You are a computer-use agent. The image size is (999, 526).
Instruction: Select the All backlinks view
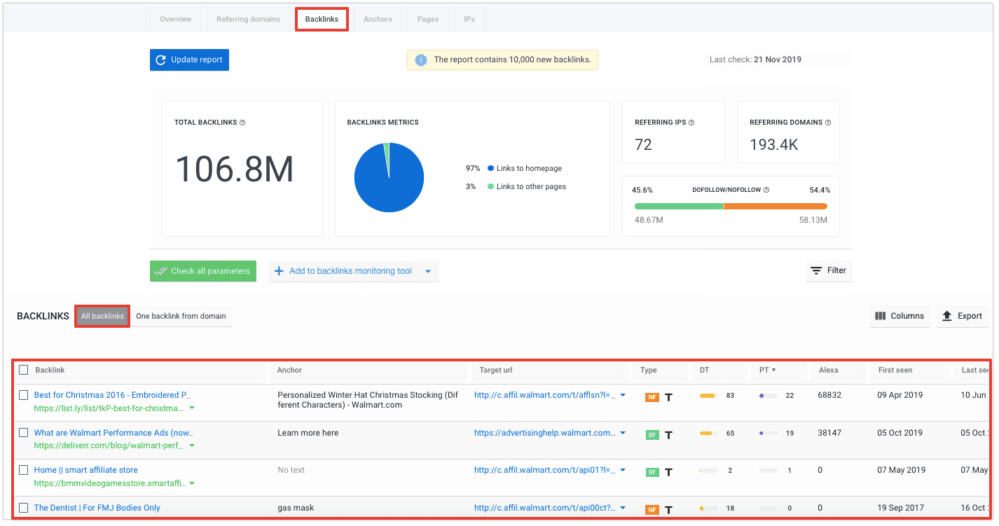pyautogui.click(x=102, y=316)
